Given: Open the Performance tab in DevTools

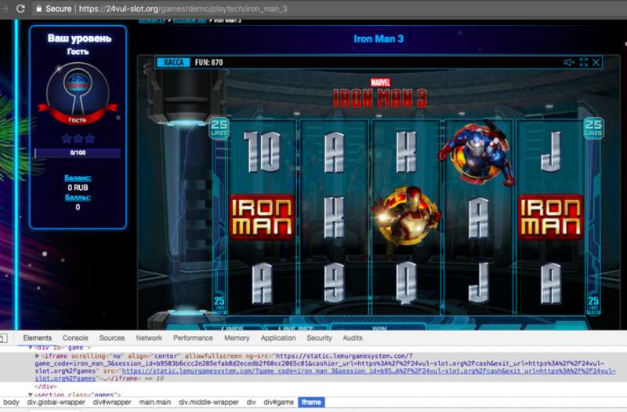Looking at the screenshot, I should (193, 338).
